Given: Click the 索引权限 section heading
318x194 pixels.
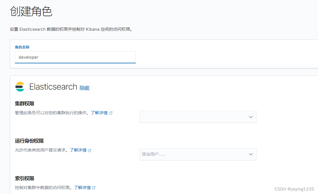Looking at the screenshot, I should tap(24, 178).
